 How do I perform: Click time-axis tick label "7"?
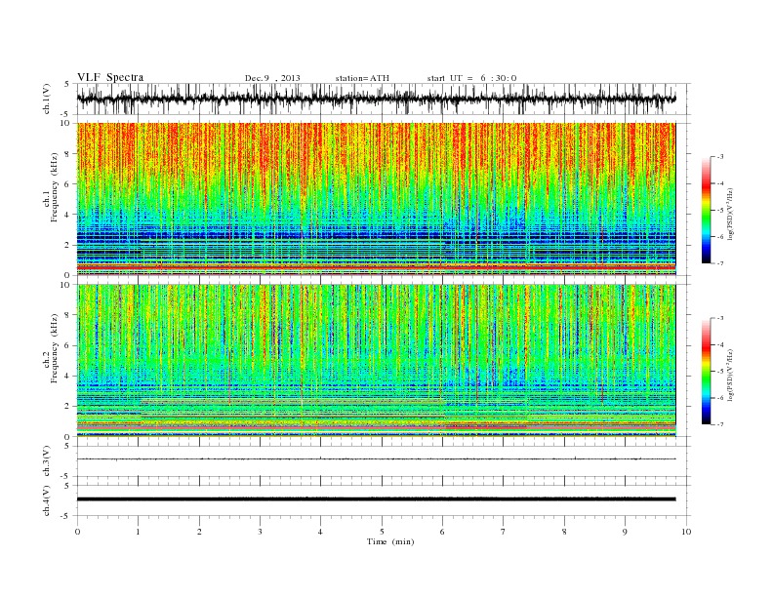pos(504,532)
